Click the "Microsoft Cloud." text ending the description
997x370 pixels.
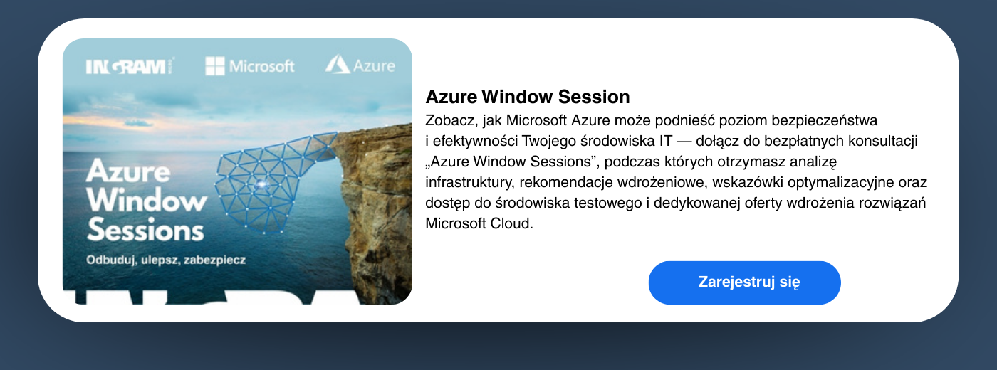pos(479,223)
